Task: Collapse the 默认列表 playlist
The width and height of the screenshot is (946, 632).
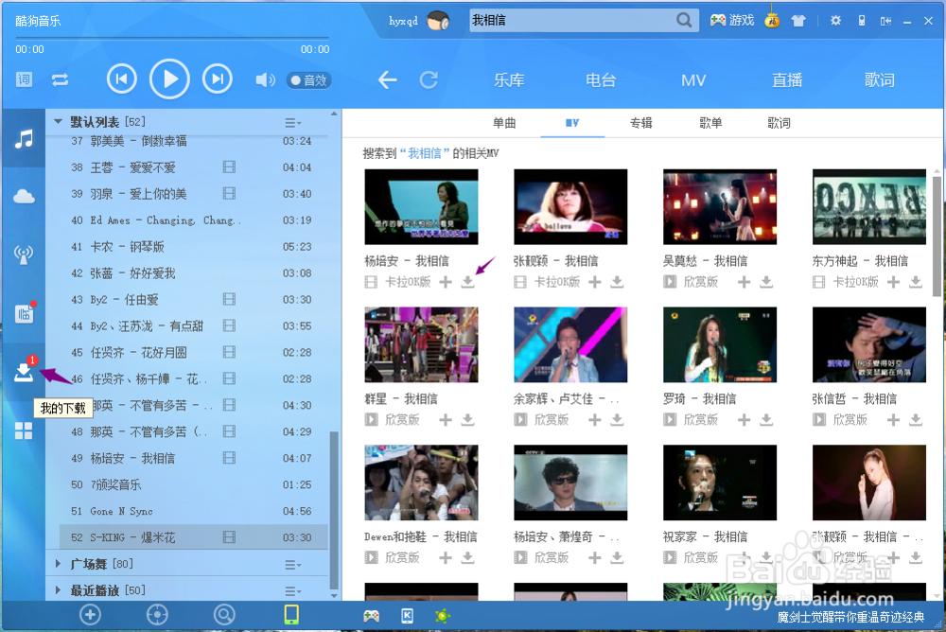Action: pos(58,121)
